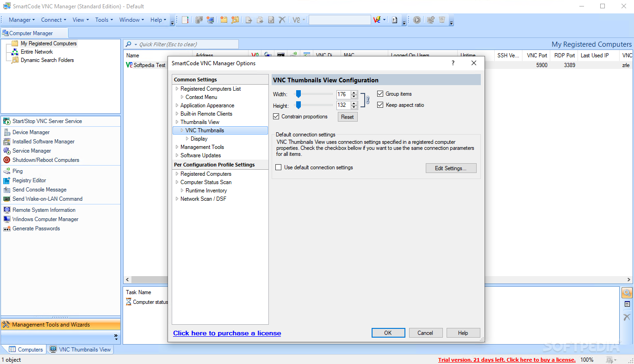Viewport: 634px width, 364px height.
Task: Select Display in the options tree
Action: [199, 139]
